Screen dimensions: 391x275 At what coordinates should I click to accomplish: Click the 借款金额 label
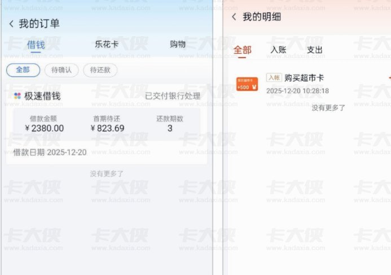(x=43, y=119)
